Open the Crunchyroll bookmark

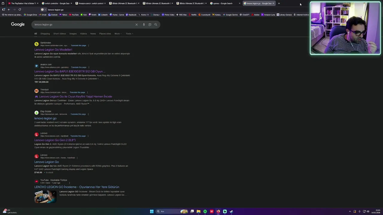coord(204,15)
